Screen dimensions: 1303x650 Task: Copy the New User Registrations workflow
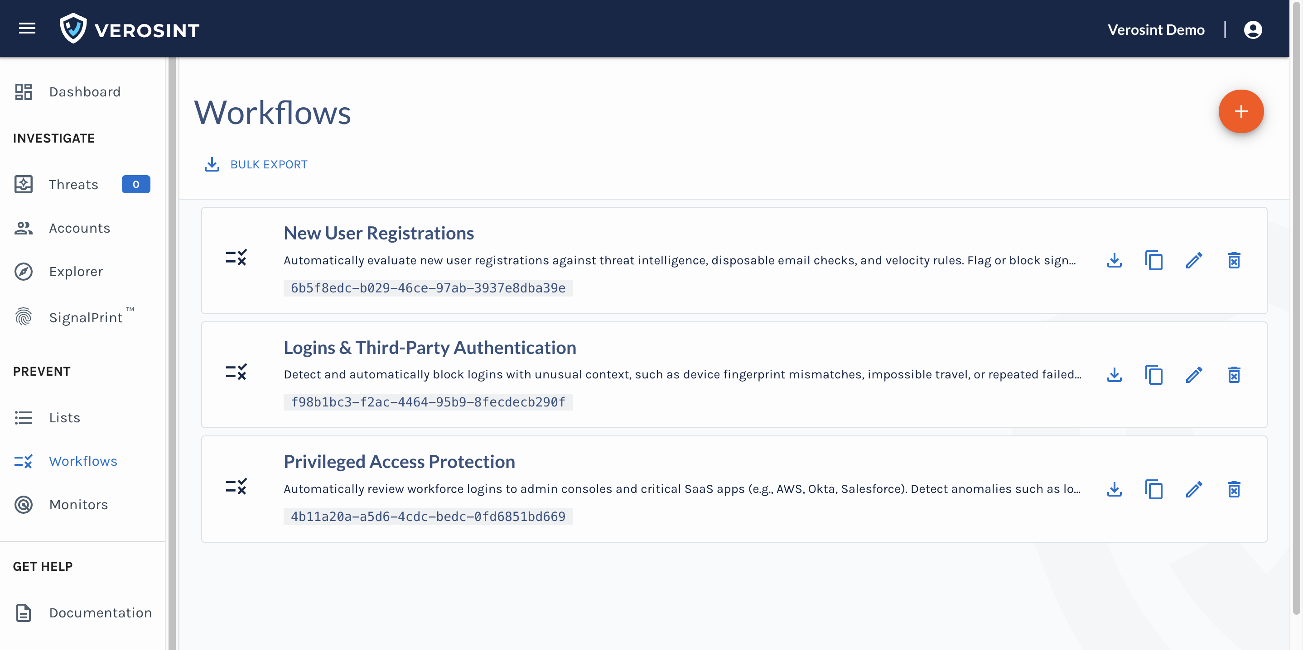1154,261
